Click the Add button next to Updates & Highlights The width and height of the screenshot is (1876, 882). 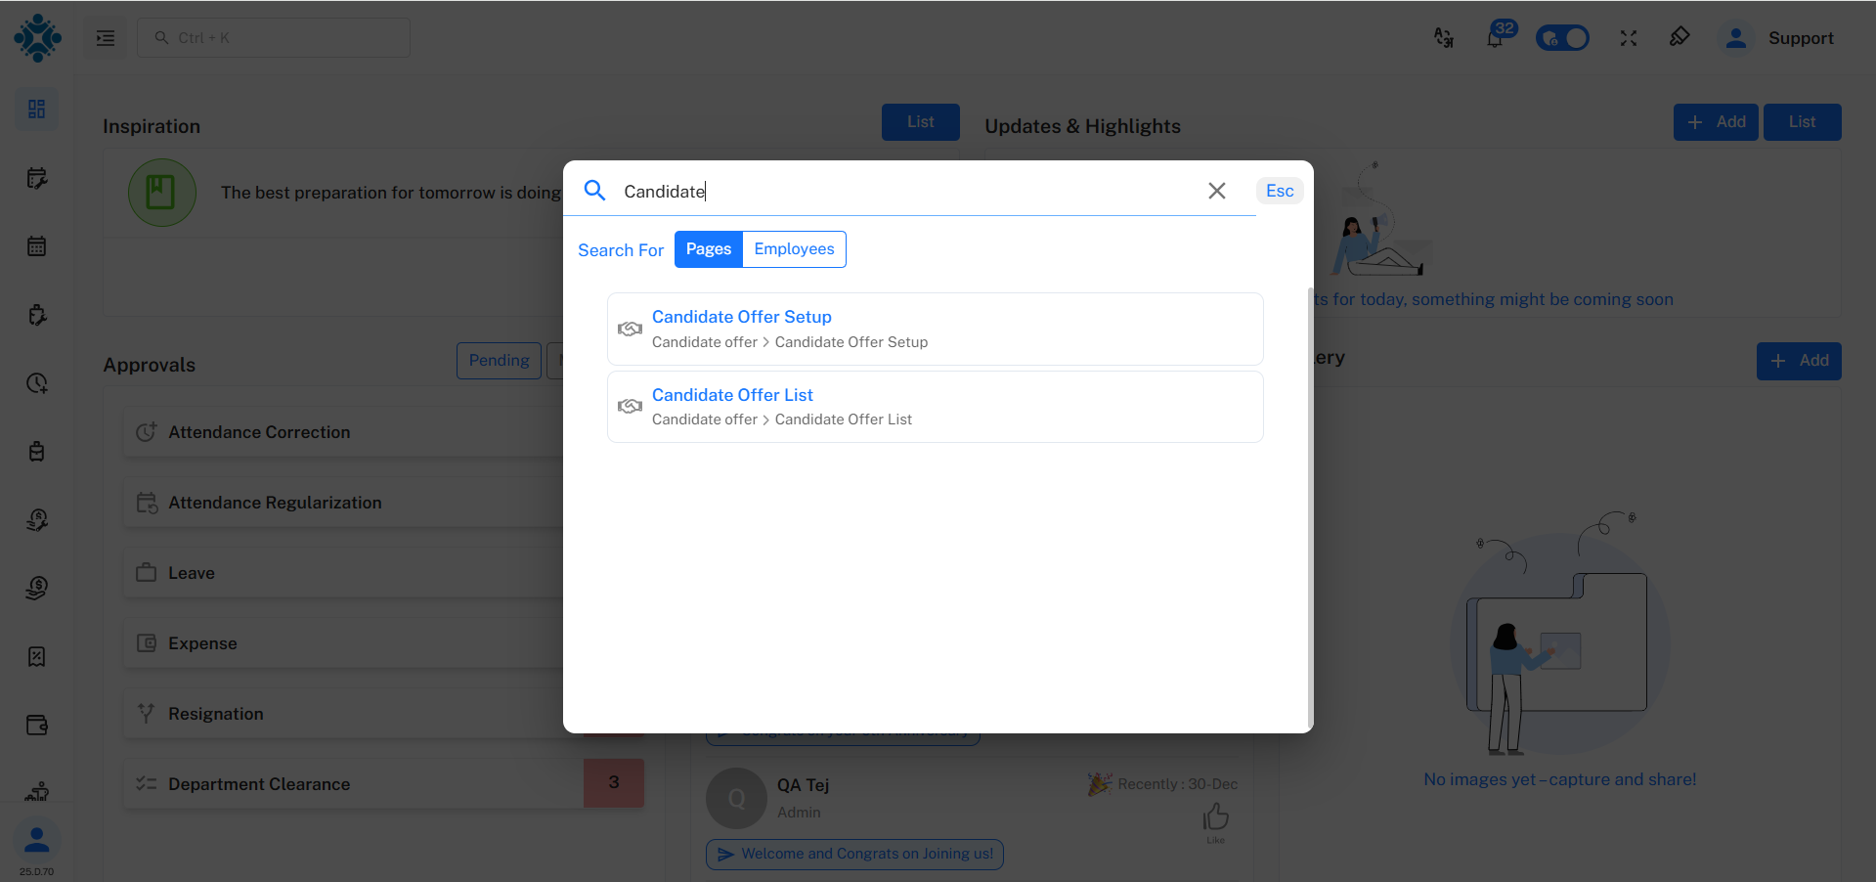(x=1715, y=121)
